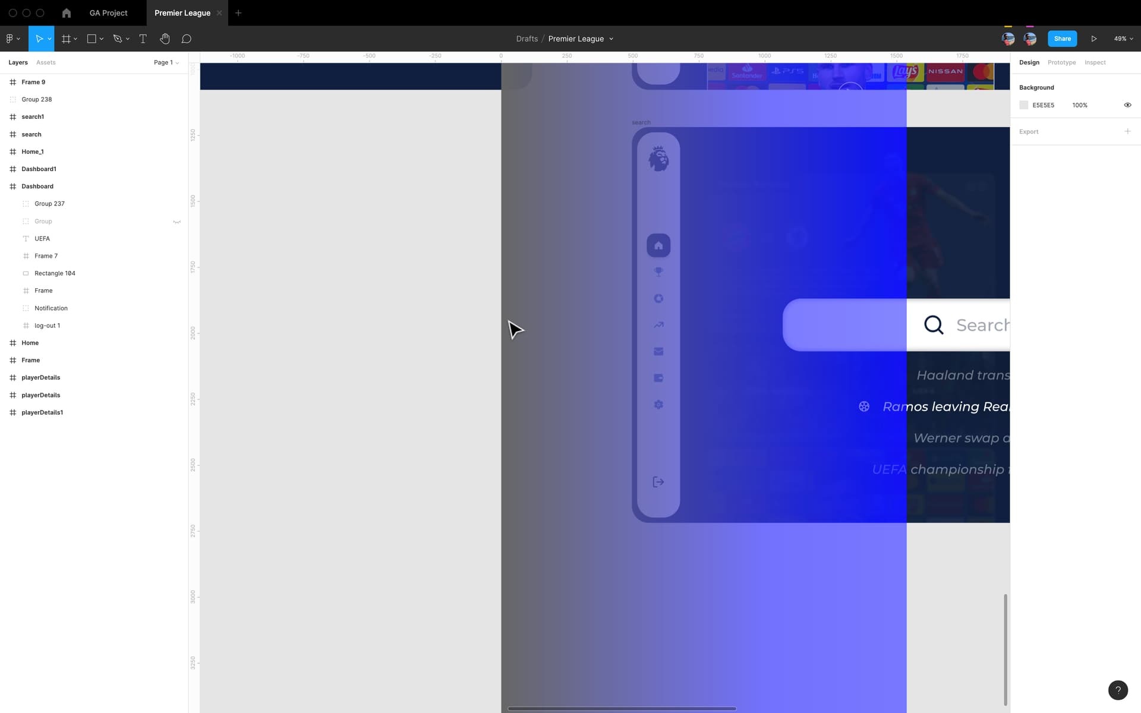
Task: Switch to Prototype tab
Action: point(1062,62)
